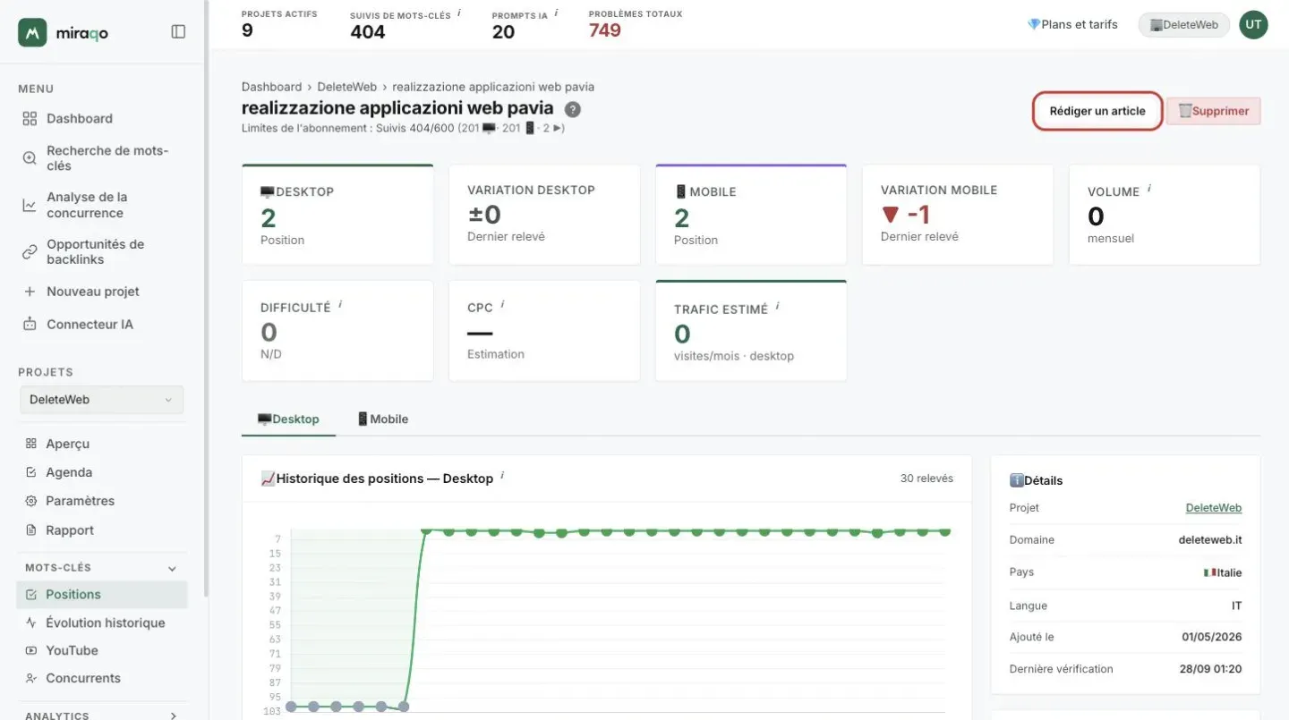The width and height of the screenshot is (1289, 720).
Task: Open DeleteWeb project link in Détails
Action: point(1214,508)
